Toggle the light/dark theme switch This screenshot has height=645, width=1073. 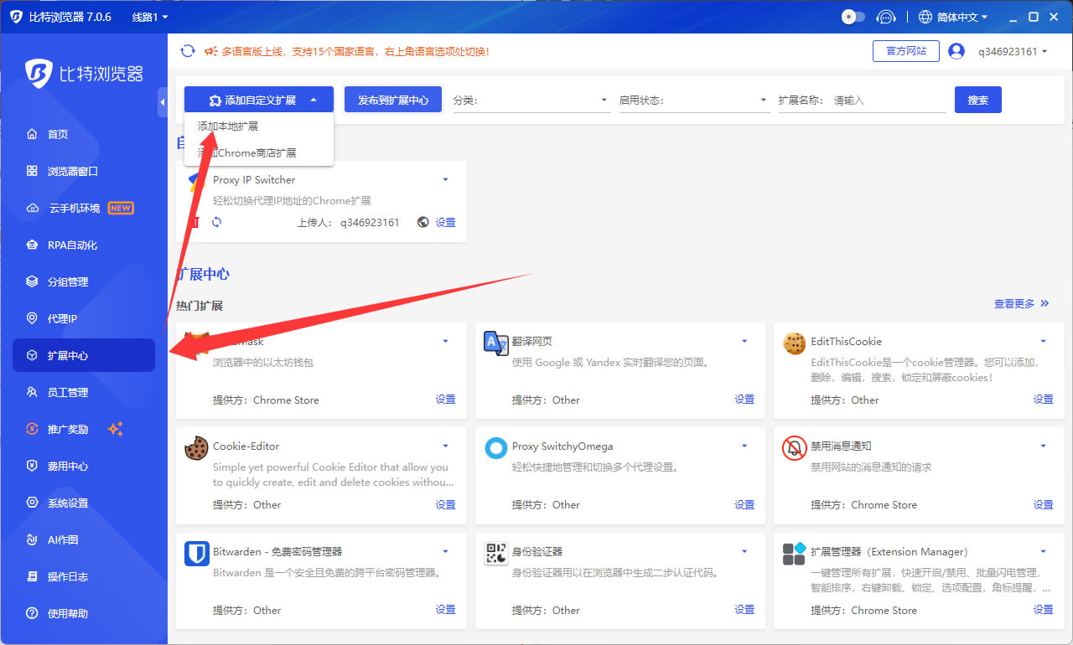(853, 17)
